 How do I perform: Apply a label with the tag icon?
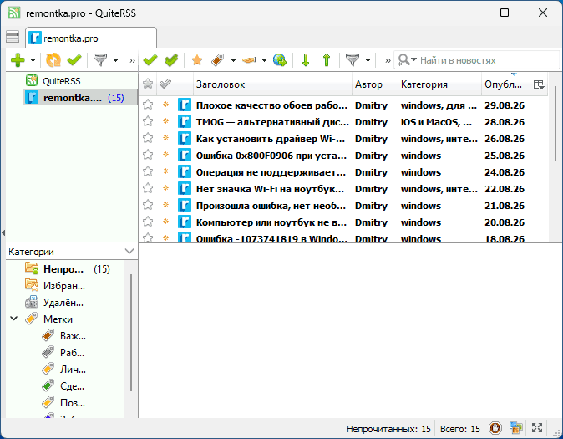tap(217, 60)
